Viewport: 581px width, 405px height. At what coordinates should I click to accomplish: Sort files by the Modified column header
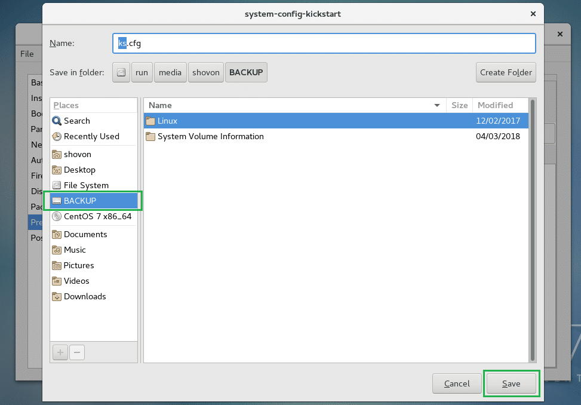point(500,105)
